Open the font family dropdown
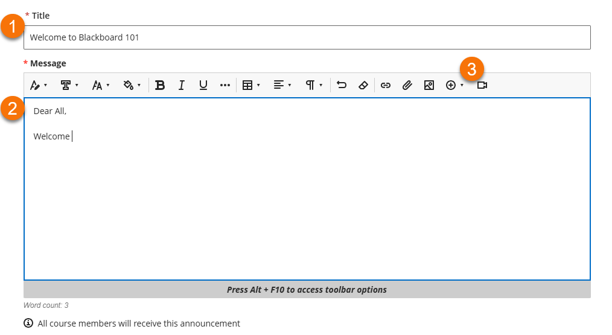 pyautogui.click(x=69, y=85)
